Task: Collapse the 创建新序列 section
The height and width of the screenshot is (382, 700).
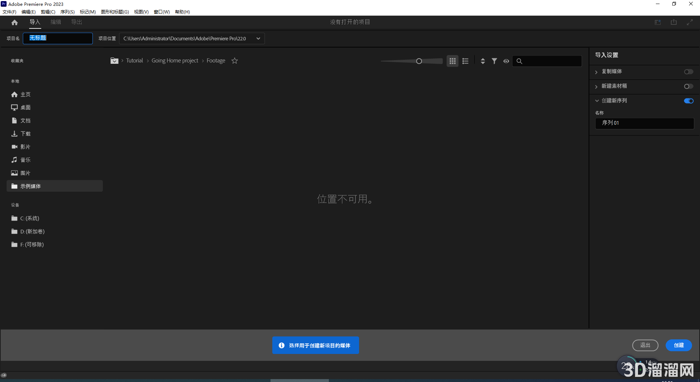Action: 597,101
